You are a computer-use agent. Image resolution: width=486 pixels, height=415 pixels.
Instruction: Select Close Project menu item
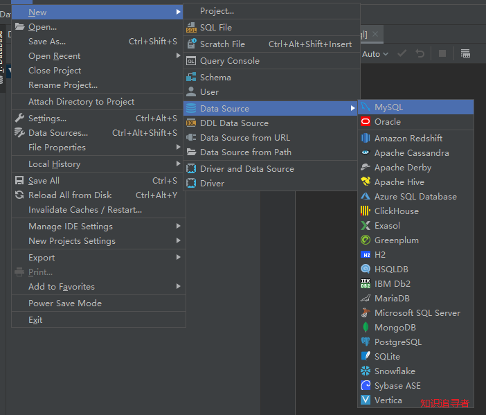(97, 71)
